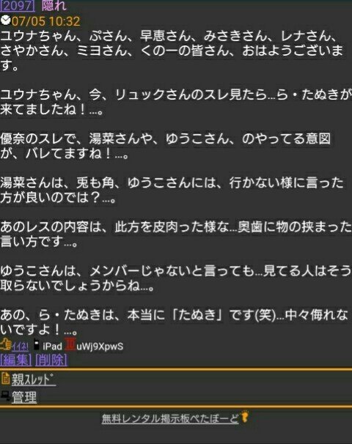The image size is (352, 444).
Task: Click the イイネ! like link
Action: [x=20, y=347]
